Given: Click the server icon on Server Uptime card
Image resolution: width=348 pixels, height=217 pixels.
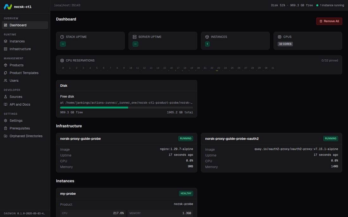Looking at the screenshot, I should point(134,37).
